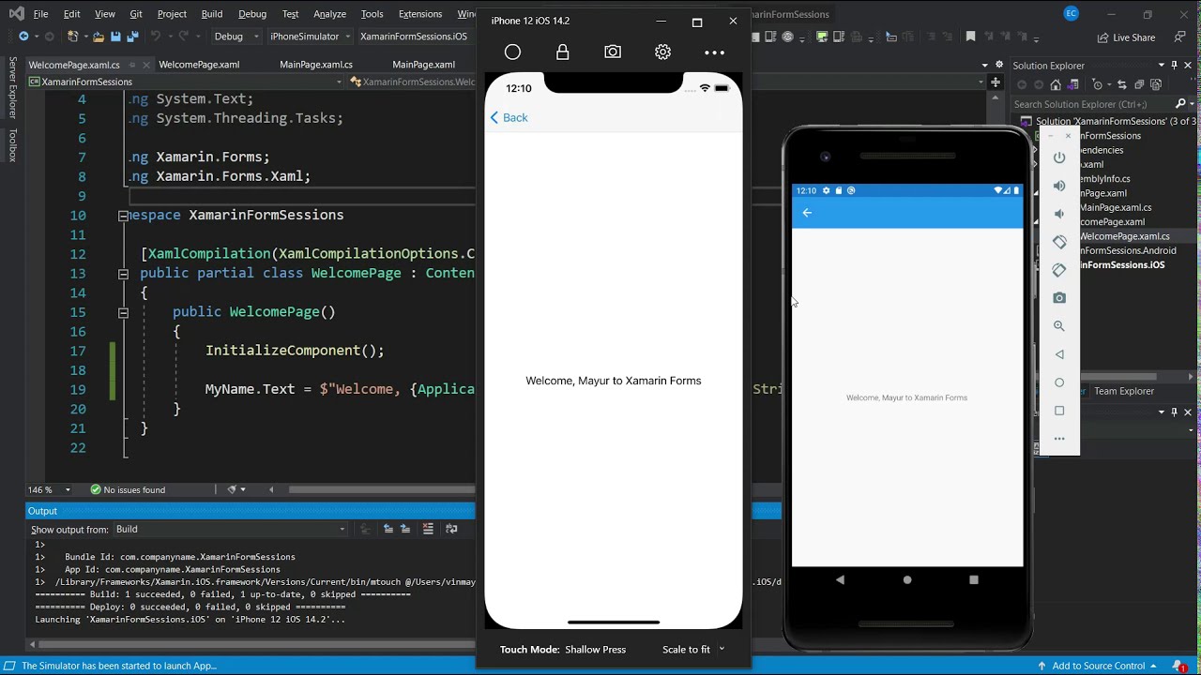Take an Android emulator screenshot
This screenshot has width=1201, height=675.
pyautogui.click(x=1059, y=298)
